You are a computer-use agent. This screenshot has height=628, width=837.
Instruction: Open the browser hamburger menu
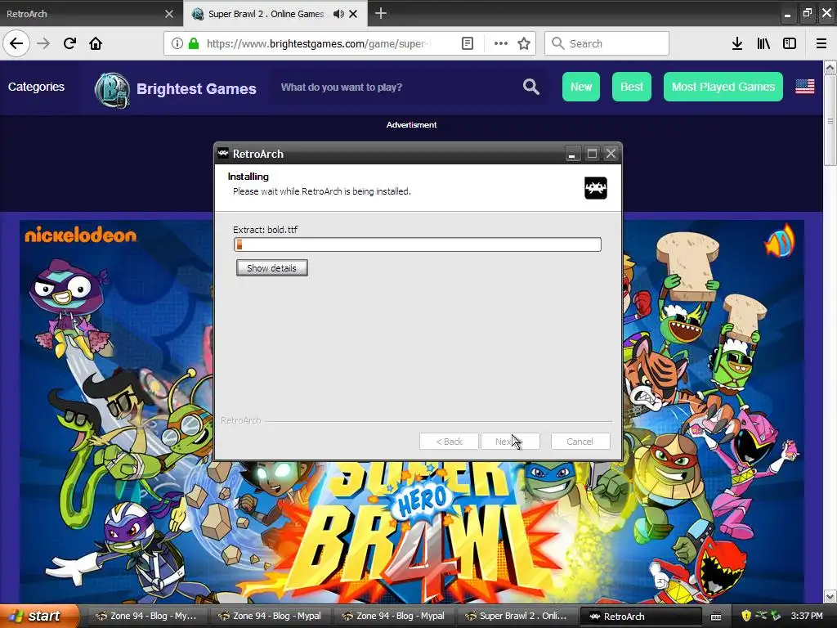821,43
